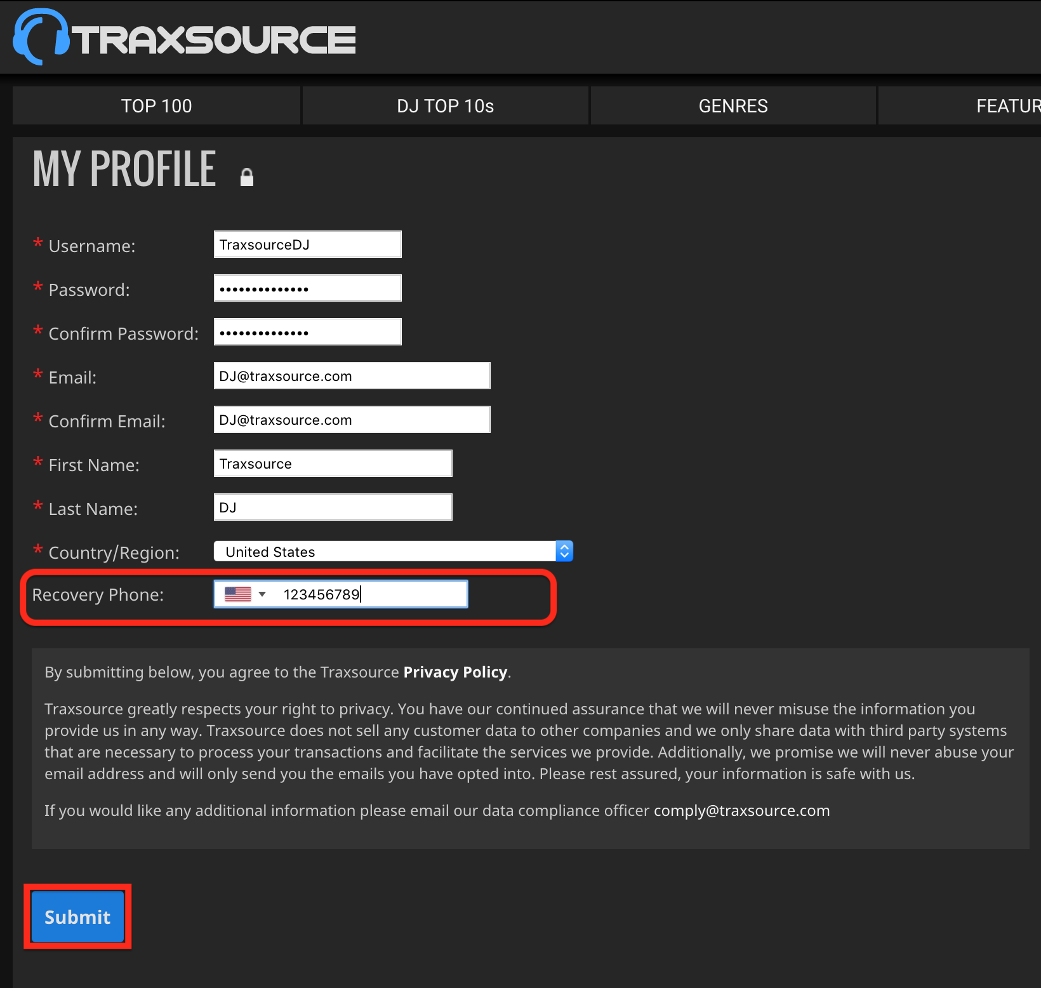The image size is (1041, 988).
Task: Expand the phone country code arrow
Action: [262, 594]
